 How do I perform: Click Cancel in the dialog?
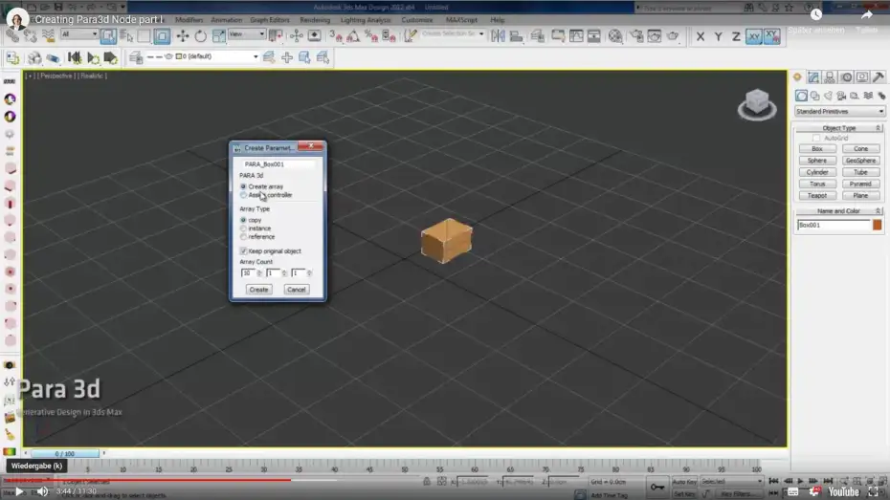pyautogui.click(x=297, y=290)
